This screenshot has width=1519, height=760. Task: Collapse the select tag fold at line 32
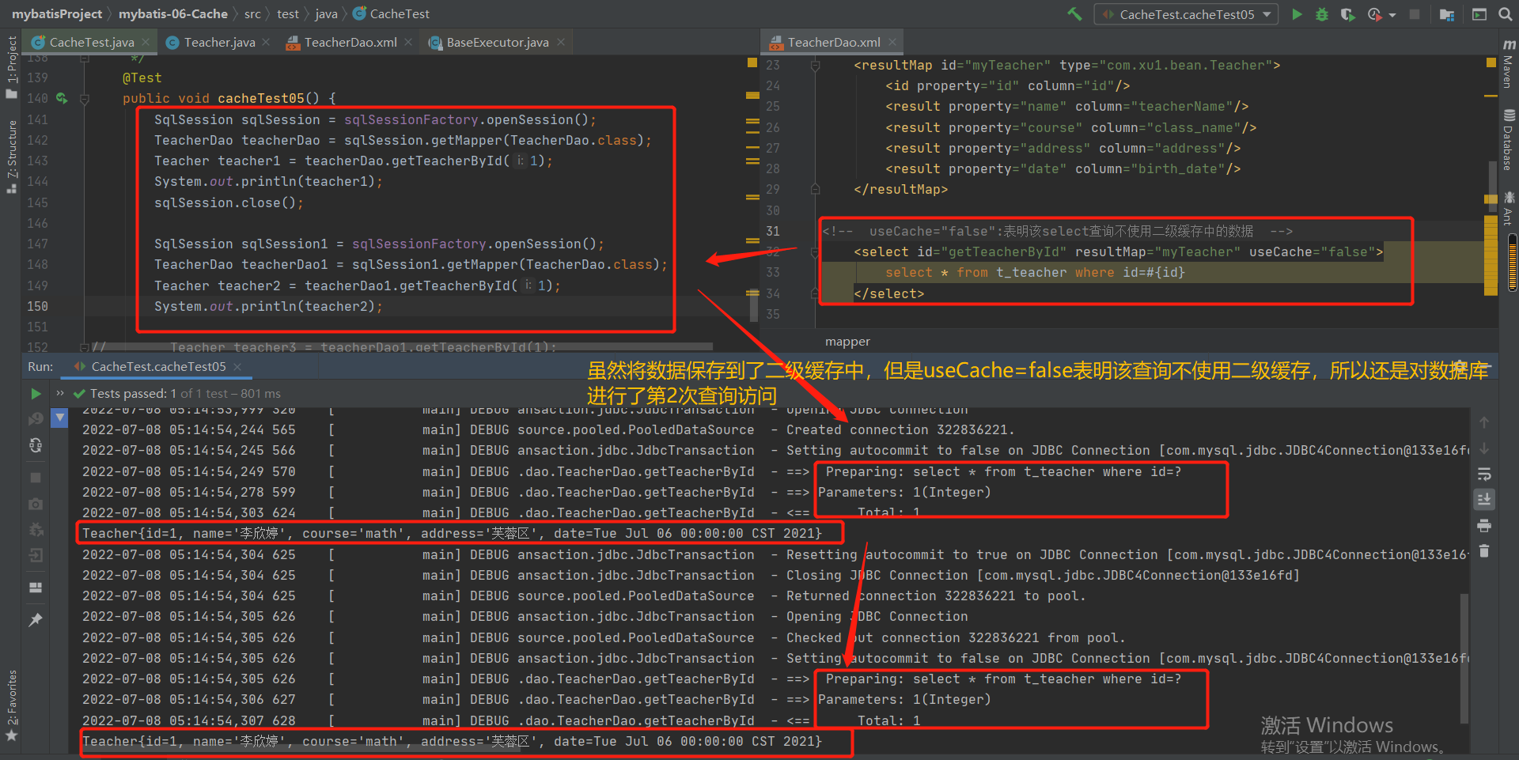[x=815, y=252]
